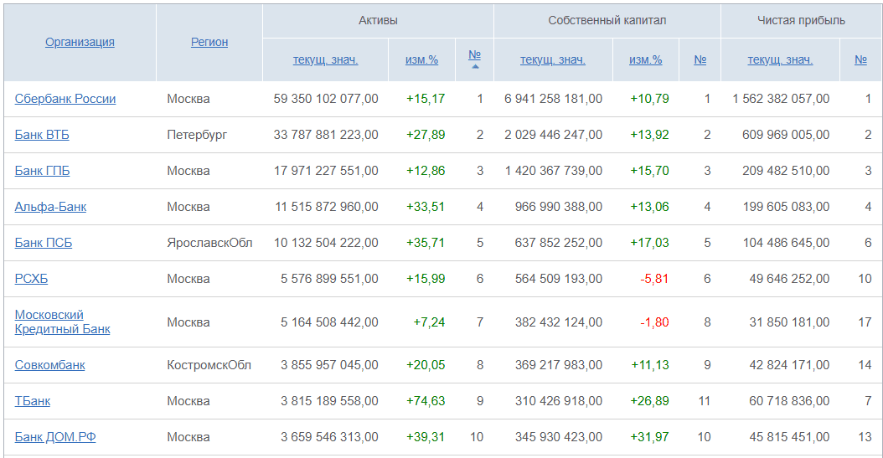883x458 pixels.
Task: Click sort arrow under Активы № header
Action: pos(475,66)
